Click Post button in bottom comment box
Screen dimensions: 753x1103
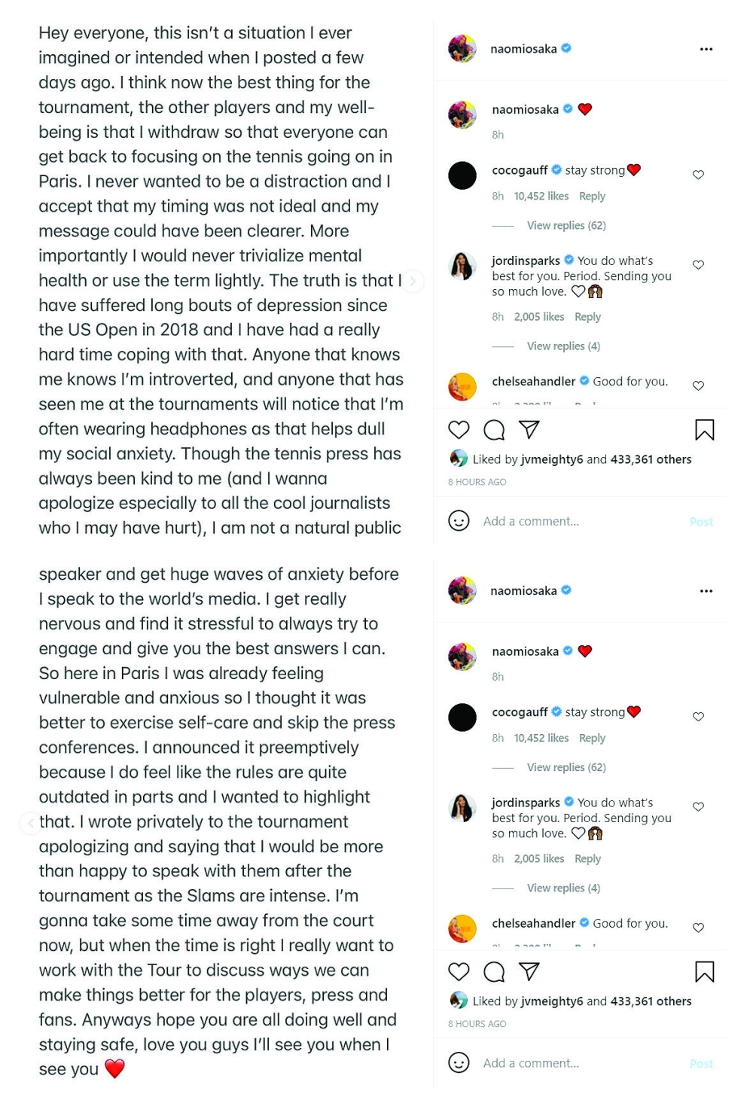pyautogui.click(x=701, y=1064)
